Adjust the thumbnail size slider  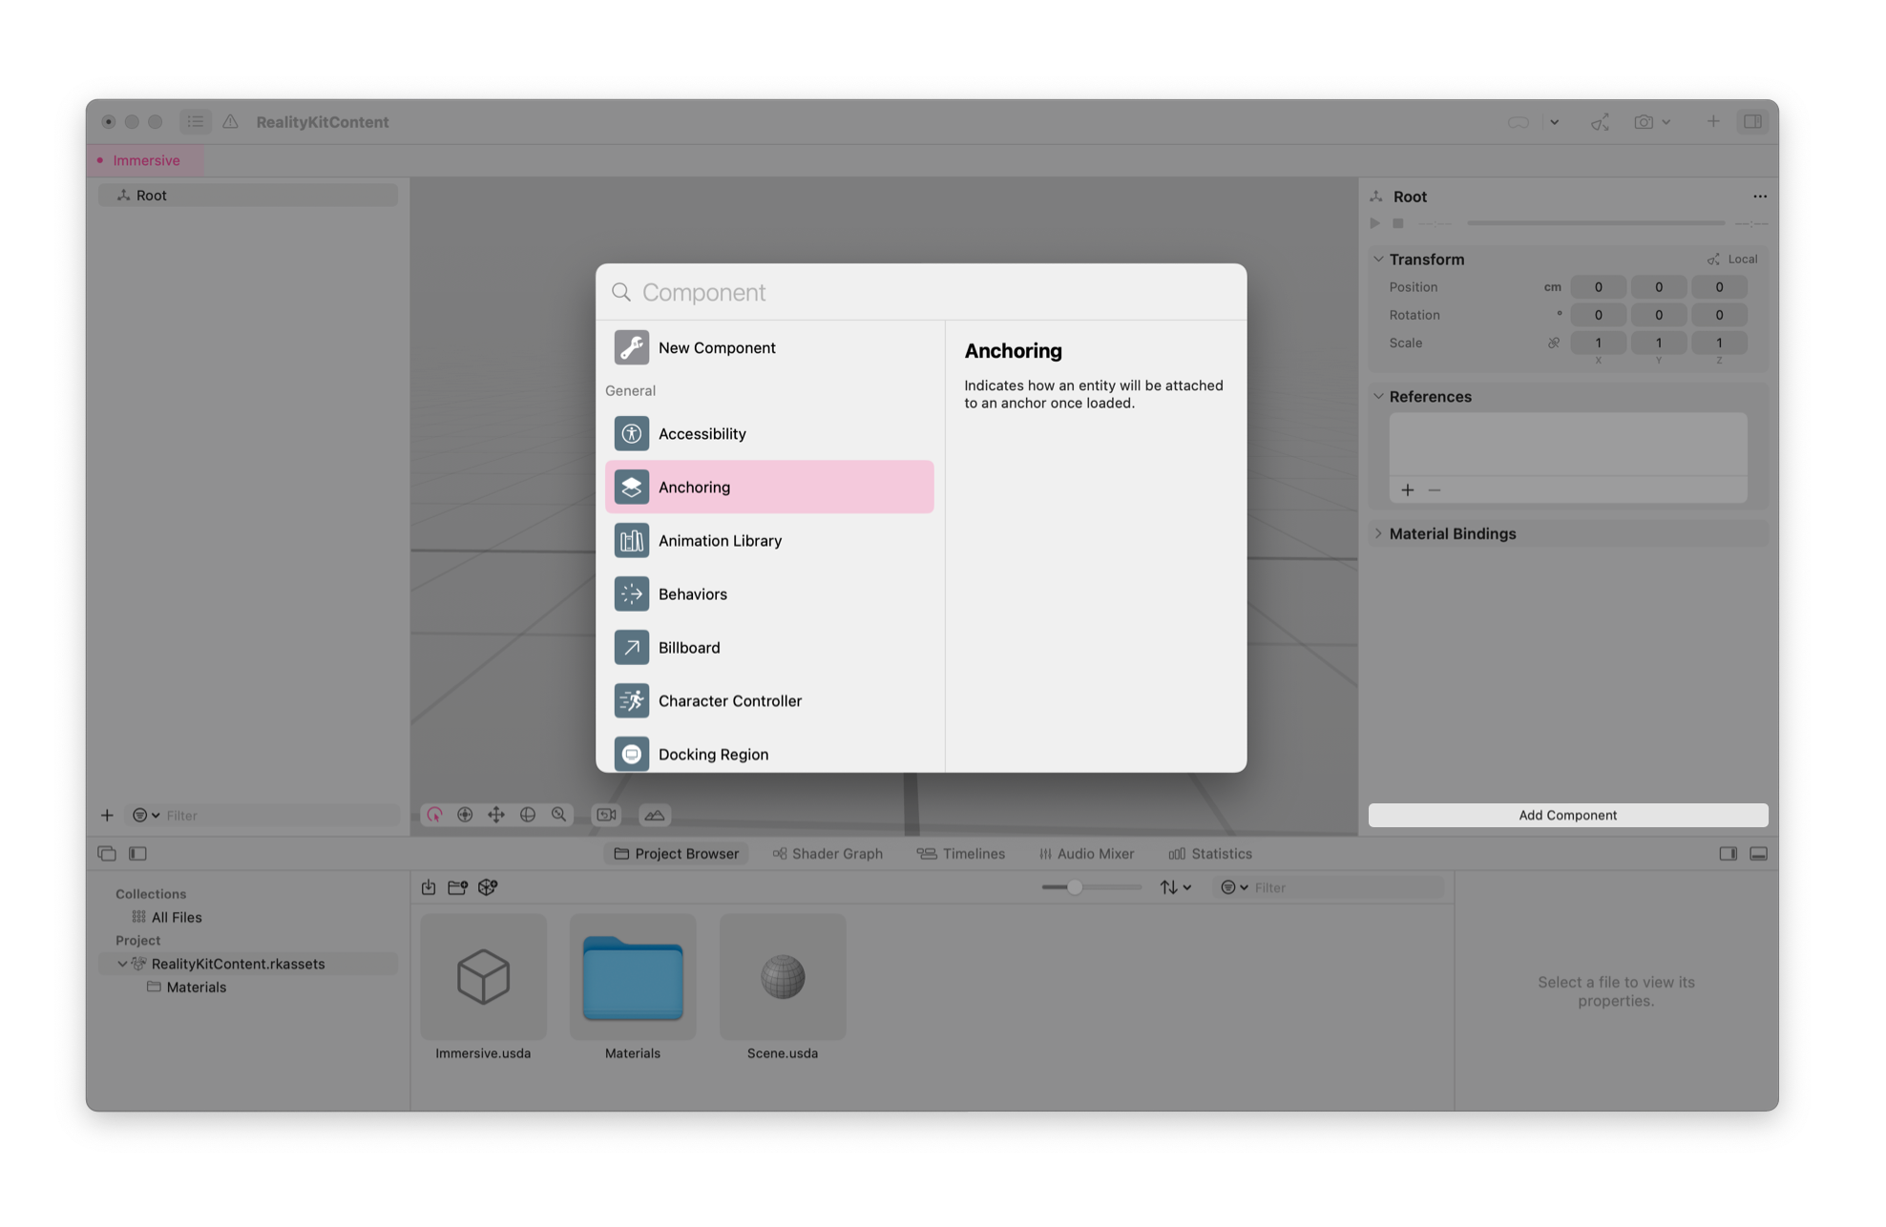pyautogui.click(x=1075, y=887)
